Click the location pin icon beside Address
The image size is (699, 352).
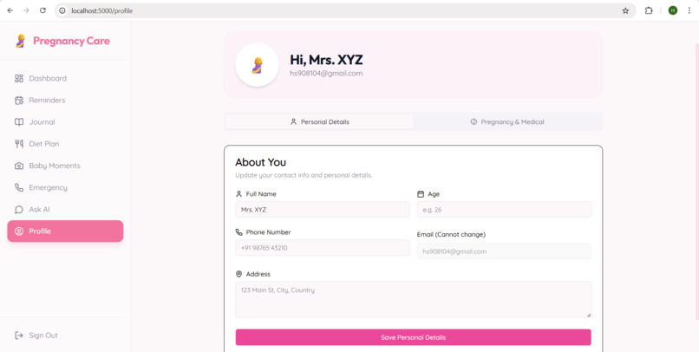coord(239,274)
